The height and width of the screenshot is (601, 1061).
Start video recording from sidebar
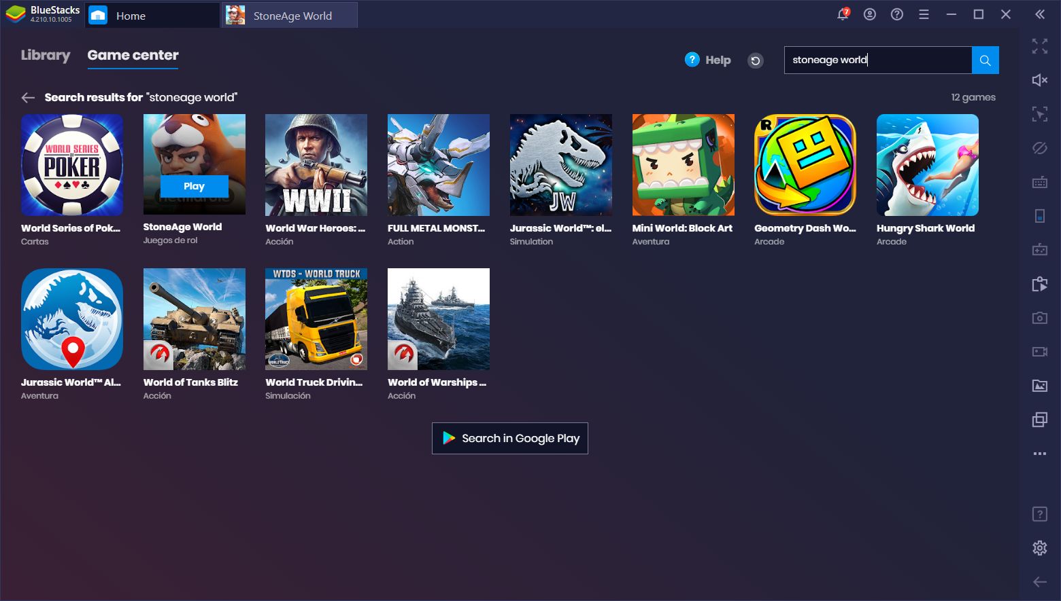pos(1040,352)
